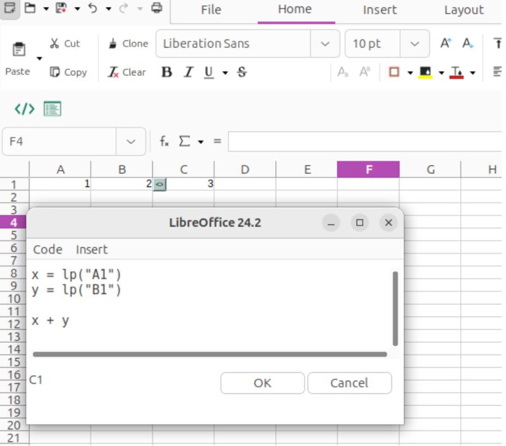Click the Cut scissors button

click(x=65, y=44)
